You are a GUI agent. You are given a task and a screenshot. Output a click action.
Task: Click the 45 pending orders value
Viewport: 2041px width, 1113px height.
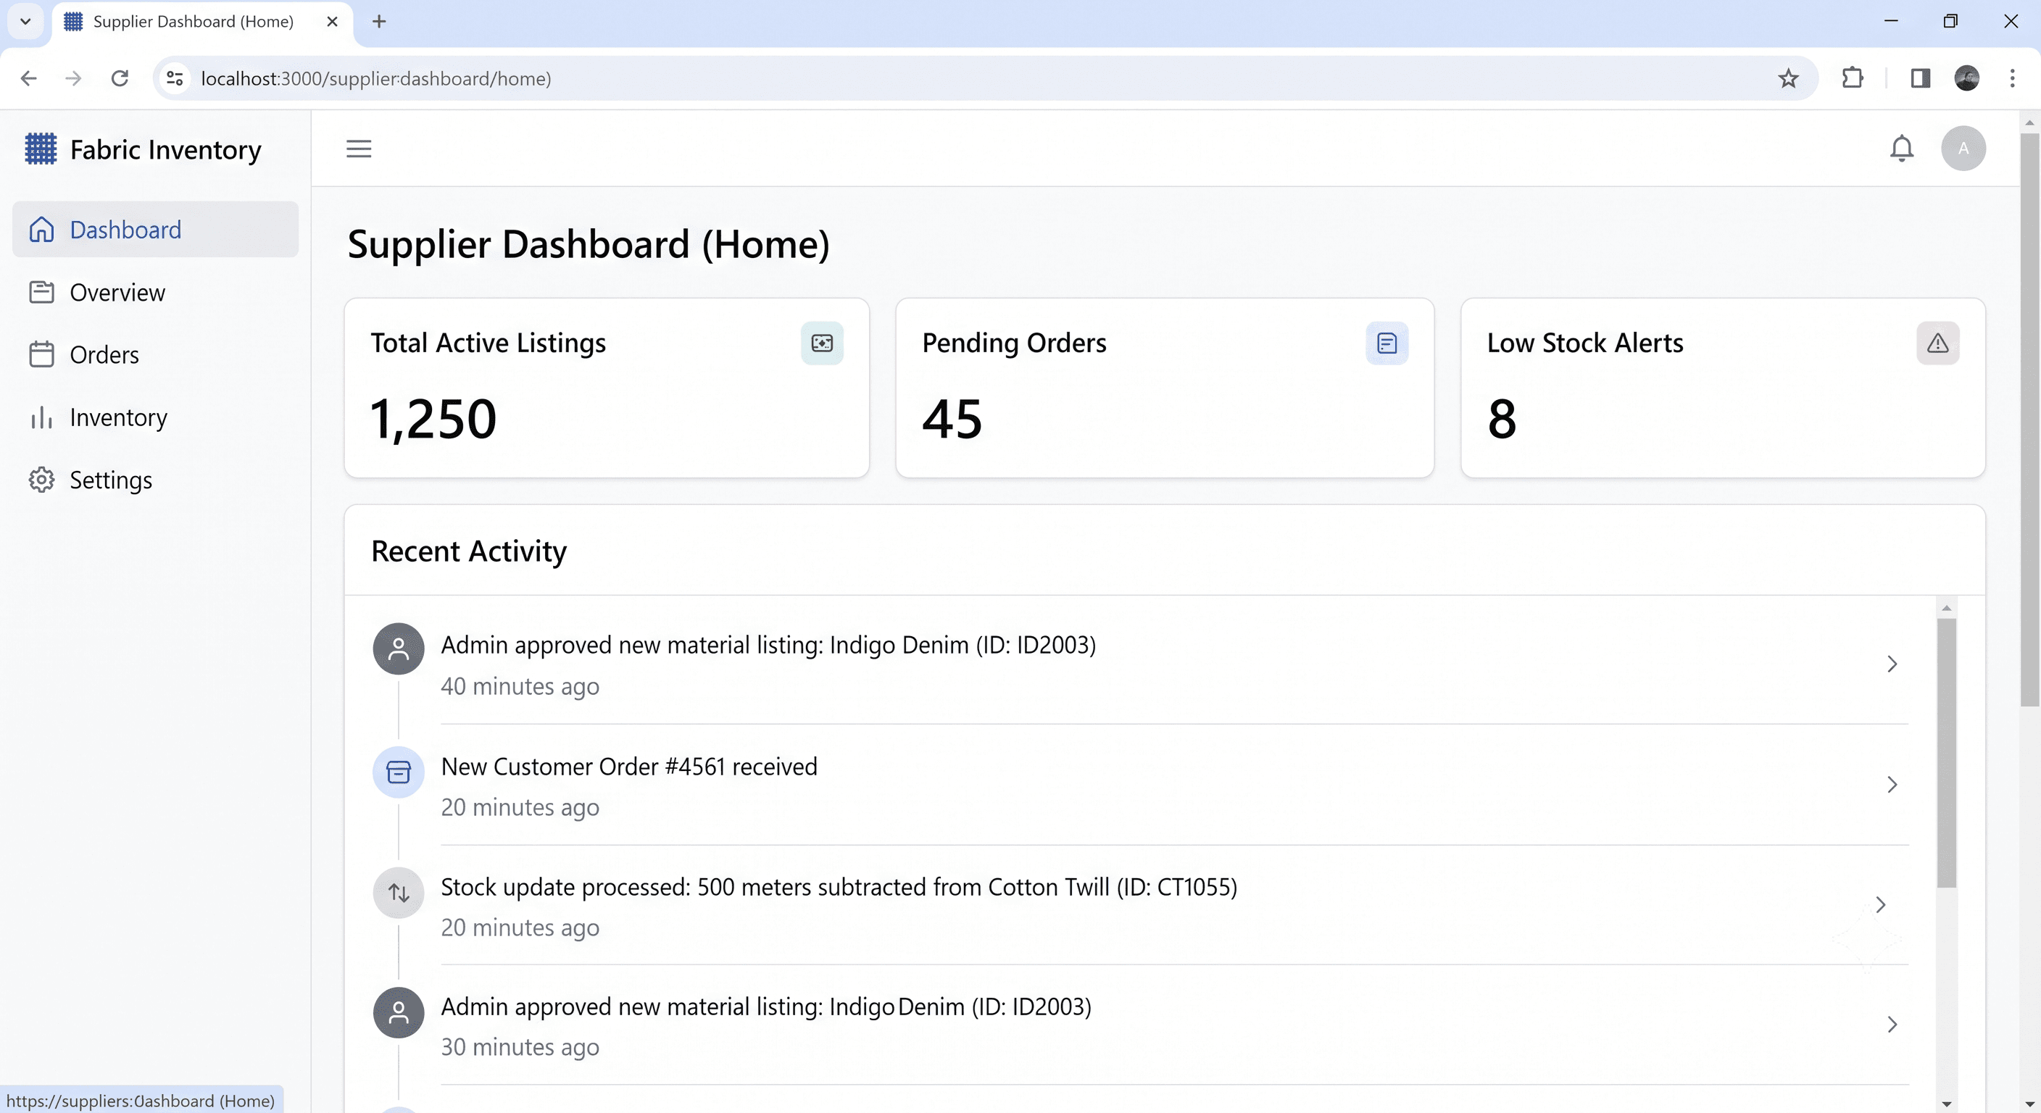coord(952,418)
